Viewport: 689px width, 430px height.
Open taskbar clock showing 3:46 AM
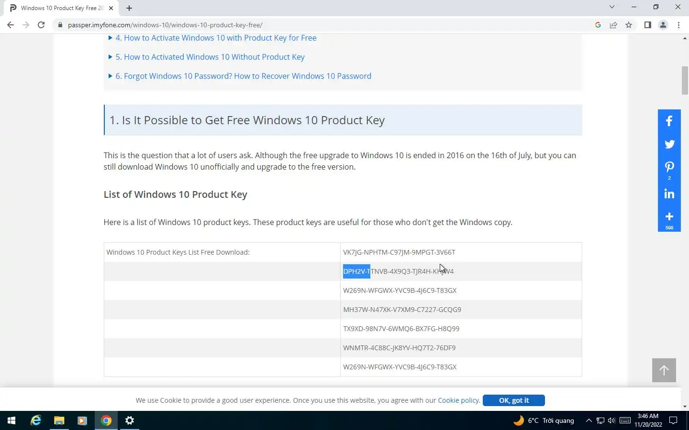[x=648, y=420]
